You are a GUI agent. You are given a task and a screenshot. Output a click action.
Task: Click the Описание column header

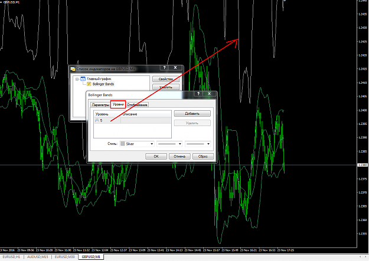click(x=146, y=114)
